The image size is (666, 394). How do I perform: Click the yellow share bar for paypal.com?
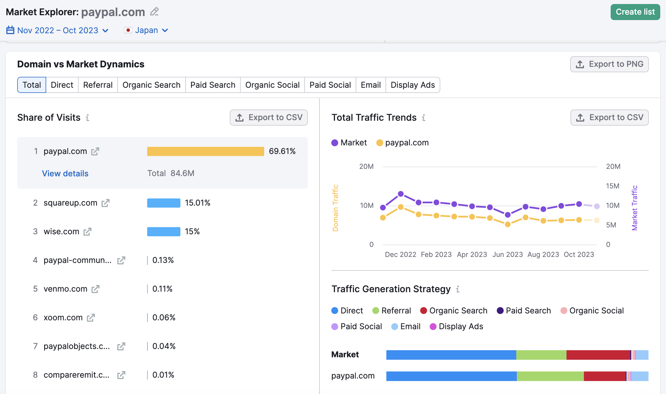tap(205, 151)
